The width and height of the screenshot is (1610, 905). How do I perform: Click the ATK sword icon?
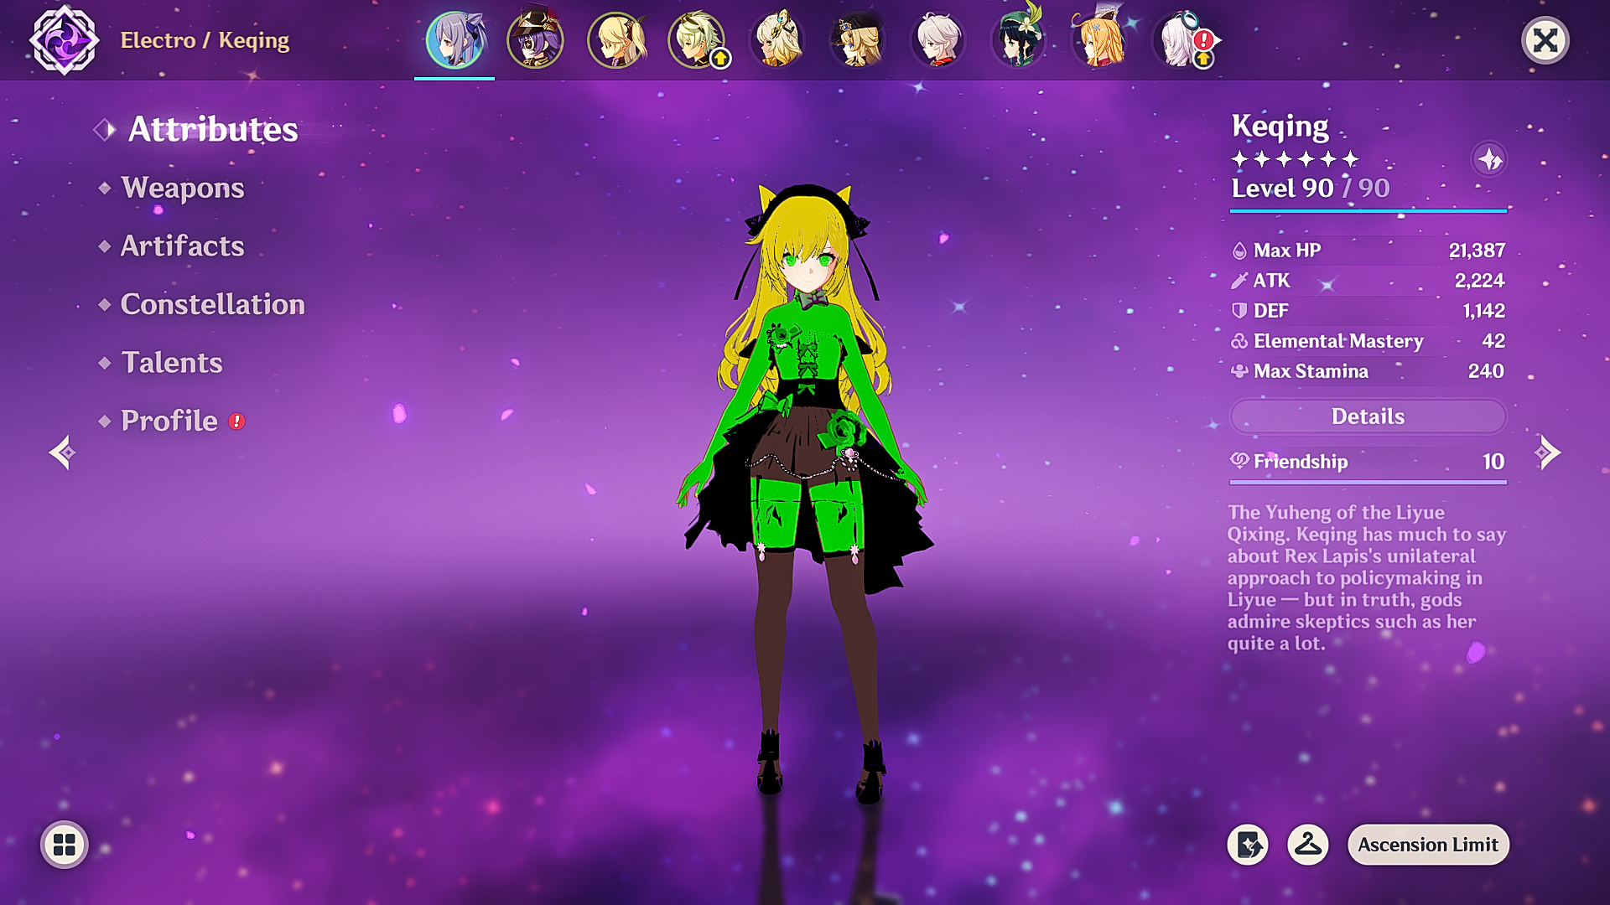pyautogui.click(x=1239, y=281)
